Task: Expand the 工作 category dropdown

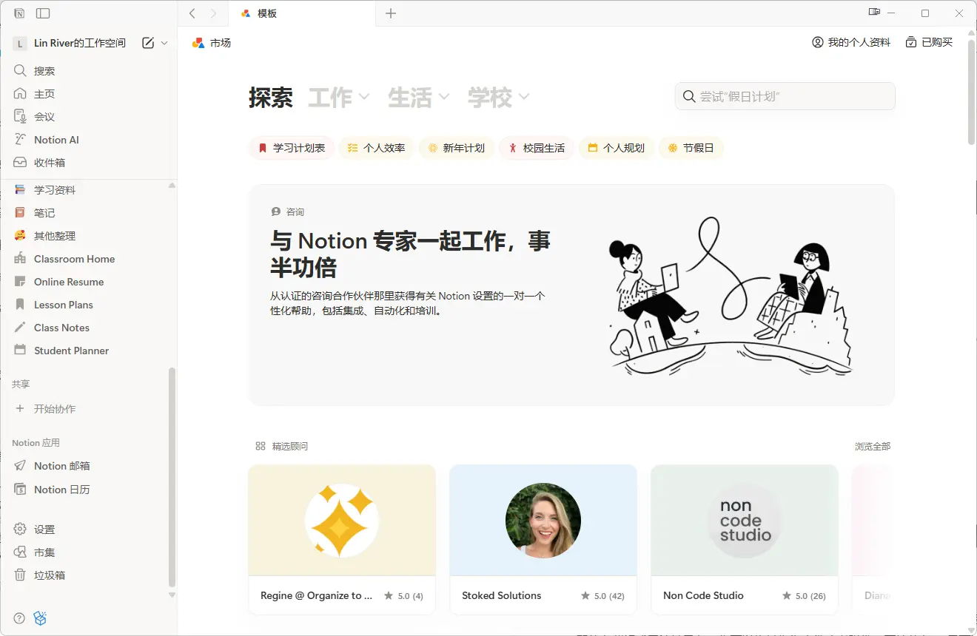Action: (339, 97)
